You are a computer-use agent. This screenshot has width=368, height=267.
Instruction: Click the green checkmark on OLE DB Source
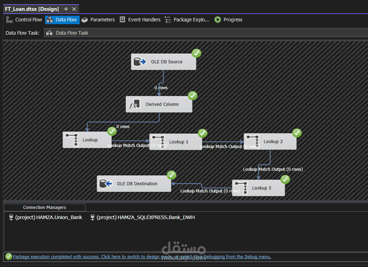pos(196,53)
